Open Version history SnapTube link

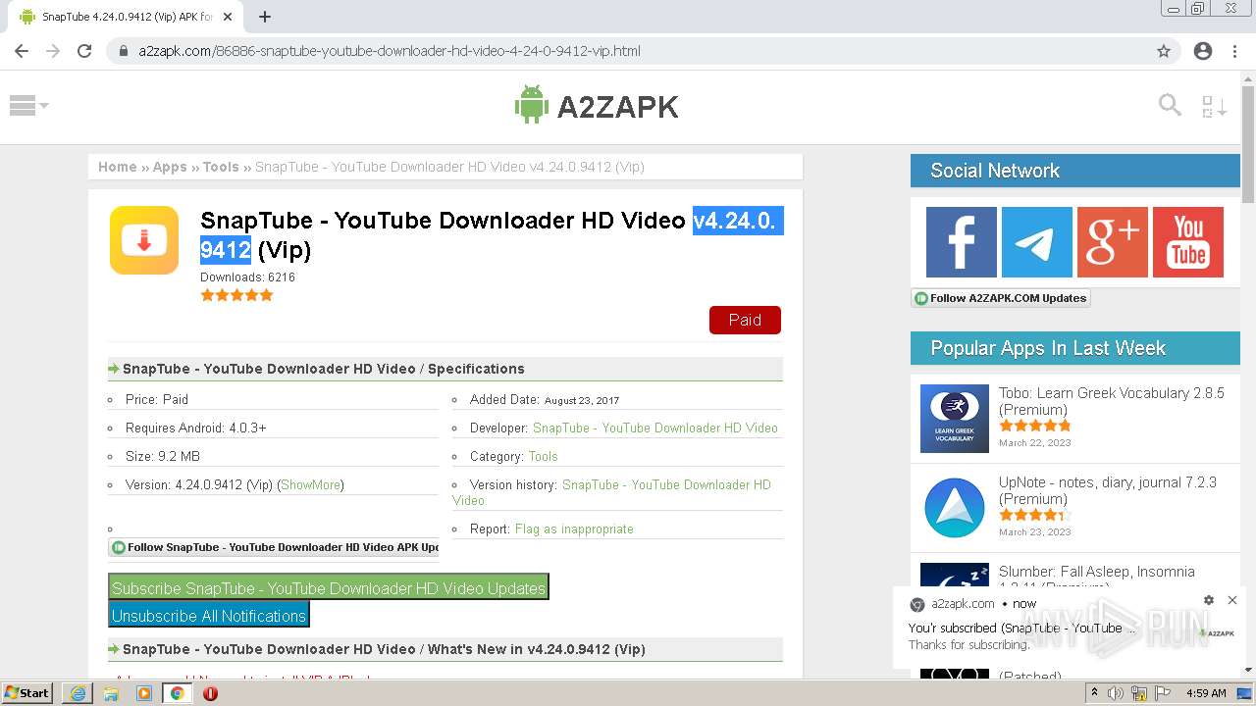612,492
